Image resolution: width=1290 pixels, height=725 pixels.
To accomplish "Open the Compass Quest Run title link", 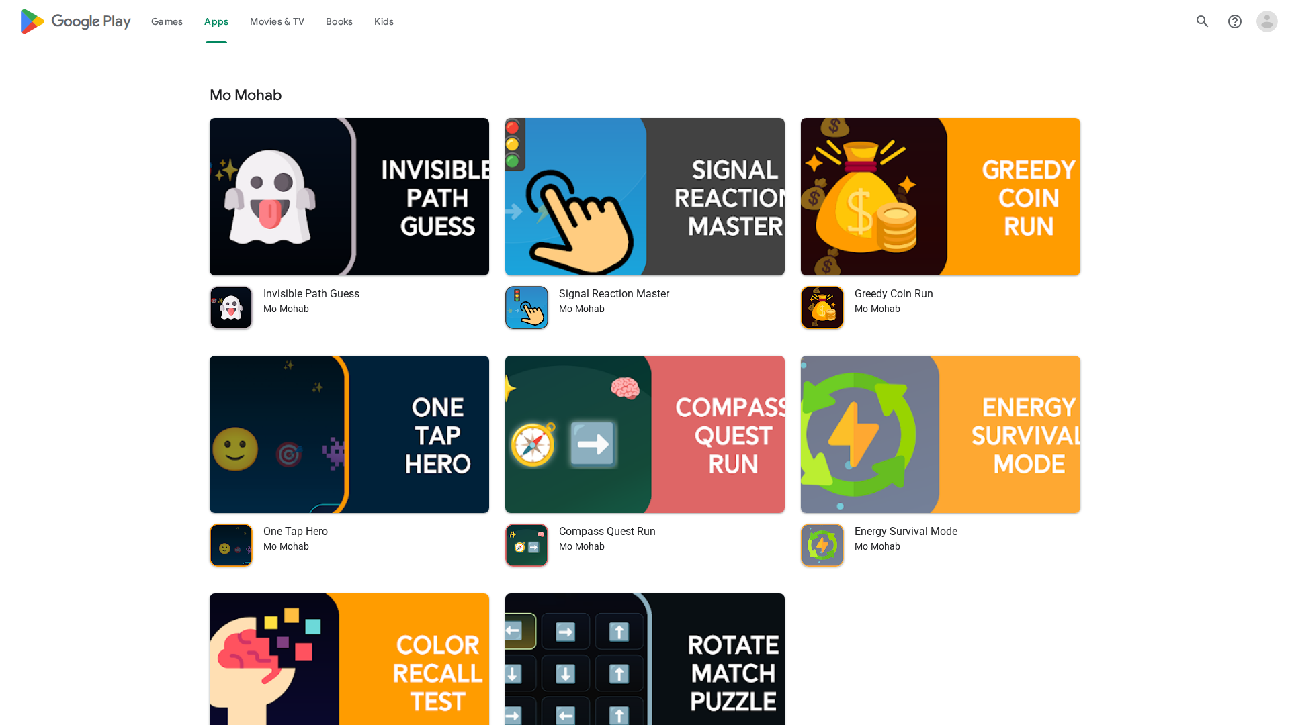I will point(607,532).
